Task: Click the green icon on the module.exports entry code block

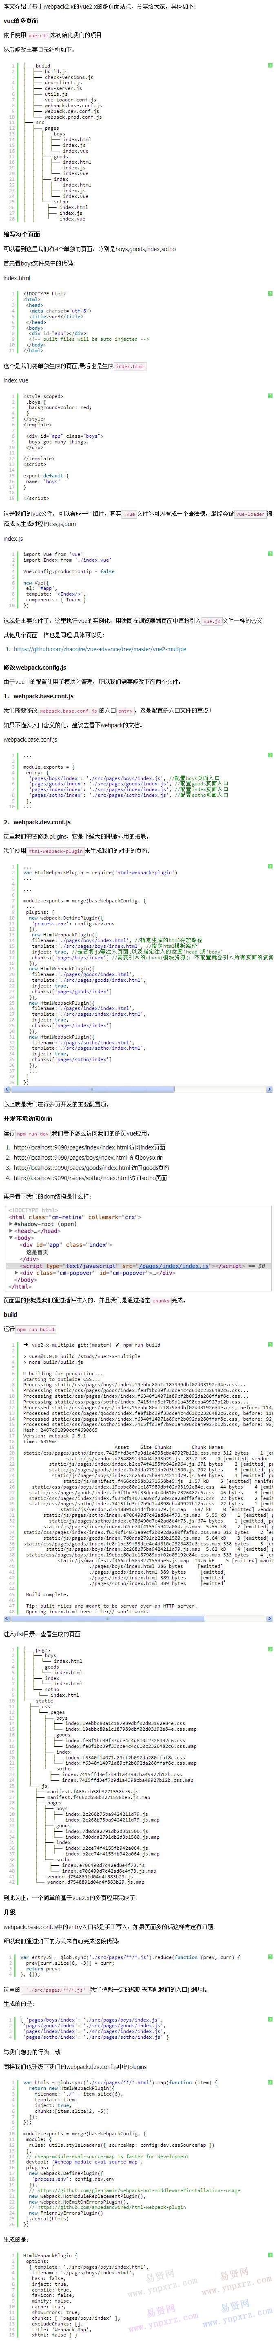Action: (x=270, y=755)
